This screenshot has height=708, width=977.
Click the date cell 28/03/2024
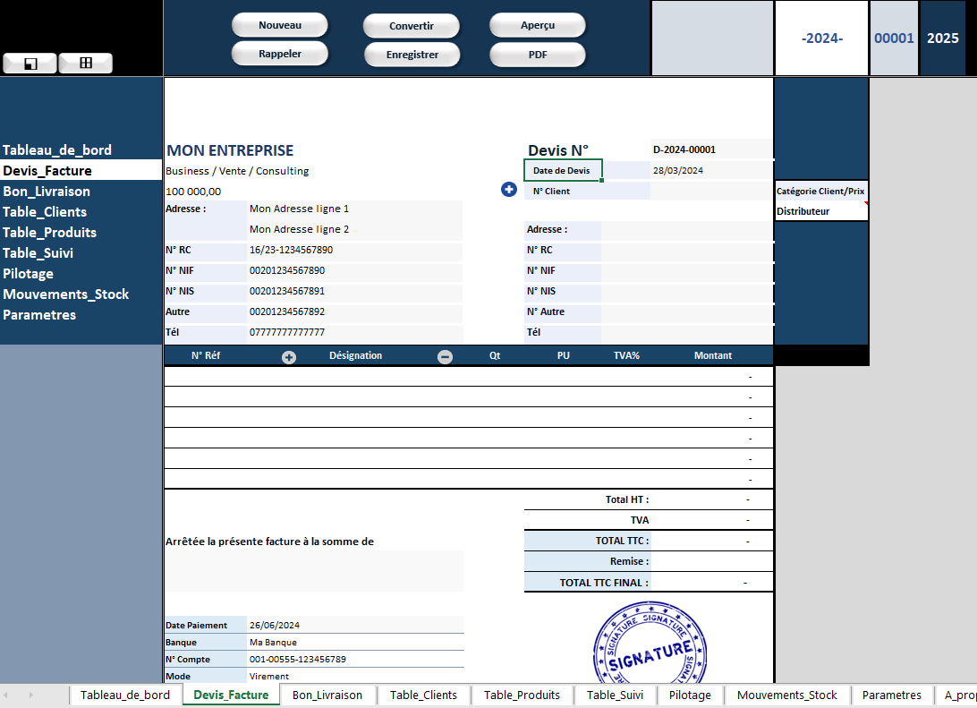coord(711,170)
